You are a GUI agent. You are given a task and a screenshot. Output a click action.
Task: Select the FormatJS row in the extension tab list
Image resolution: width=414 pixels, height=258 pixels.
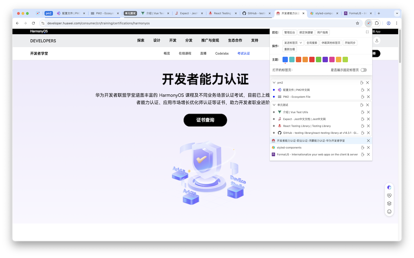(321, 154)
